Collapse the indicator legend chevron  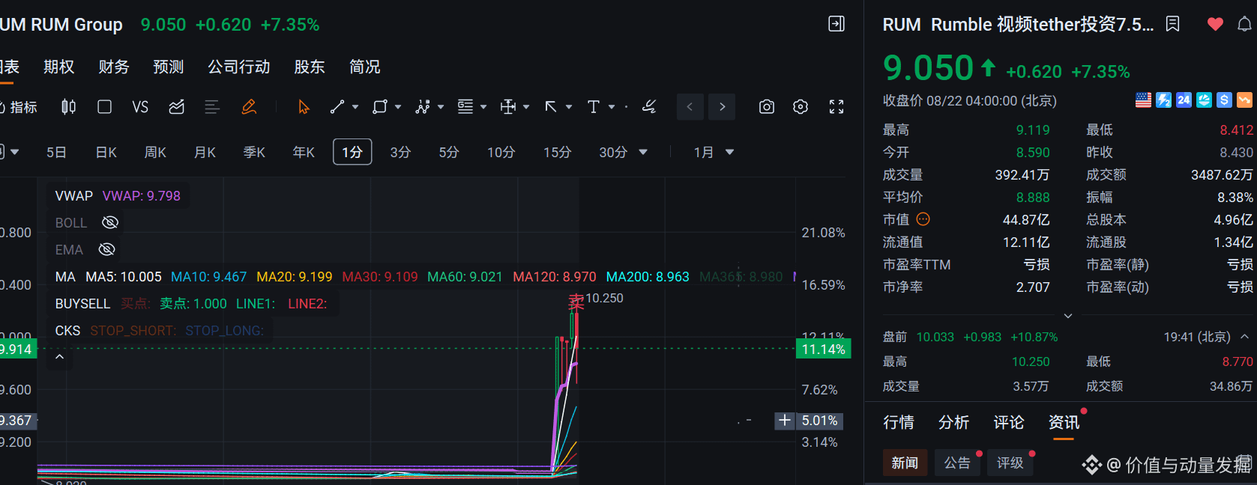click(60, 357)
